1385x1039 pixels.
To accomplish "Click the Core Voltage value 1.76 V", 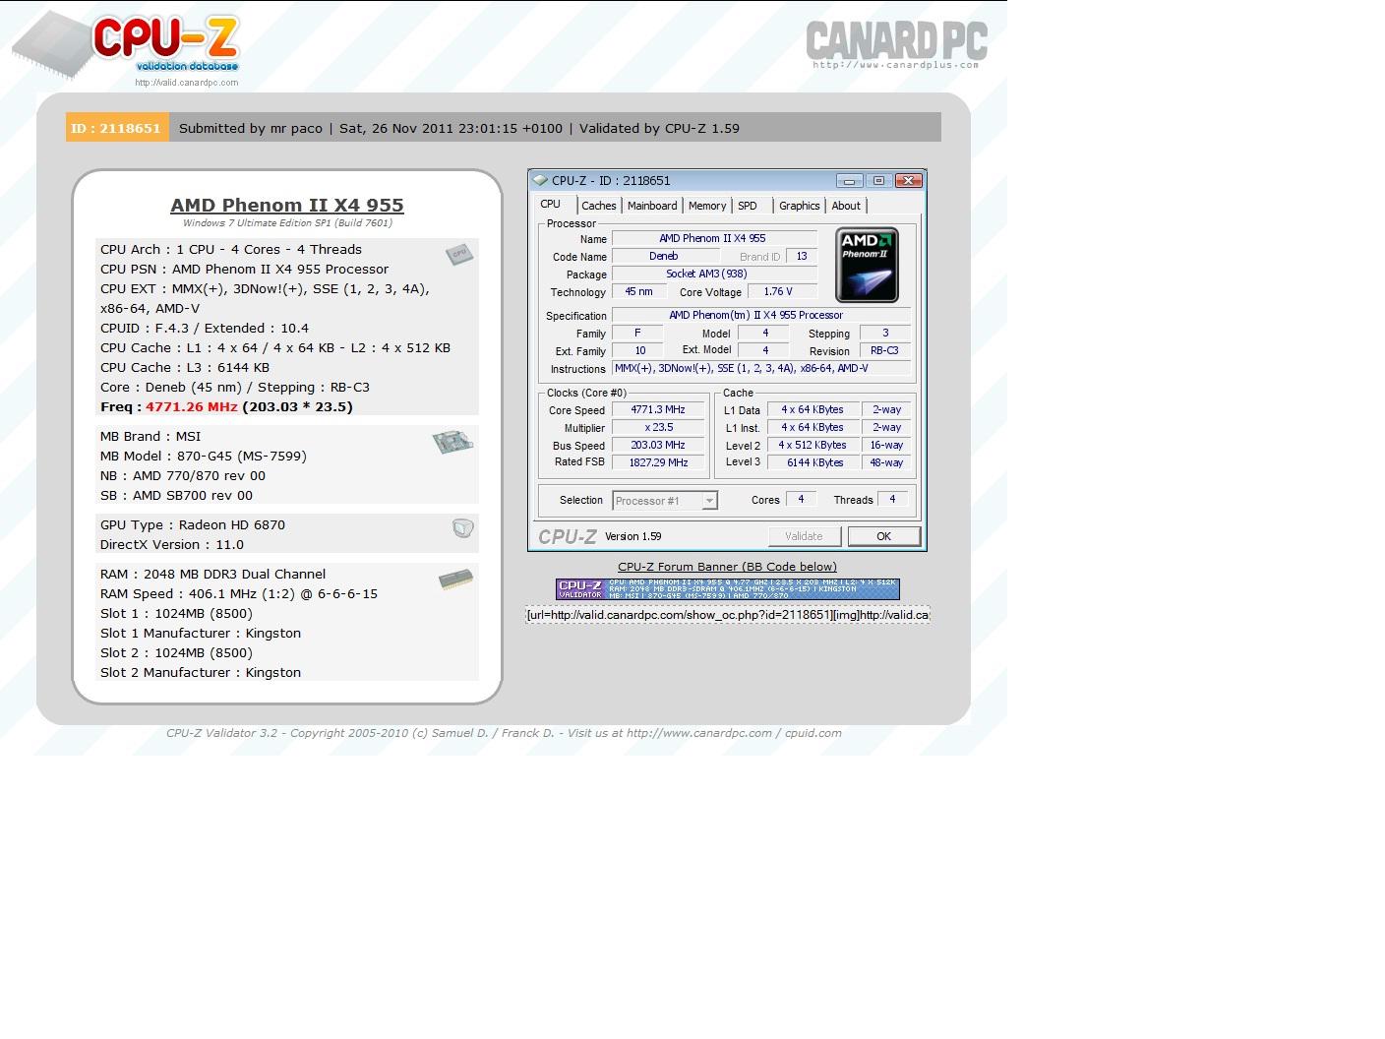I will [782, 291].
